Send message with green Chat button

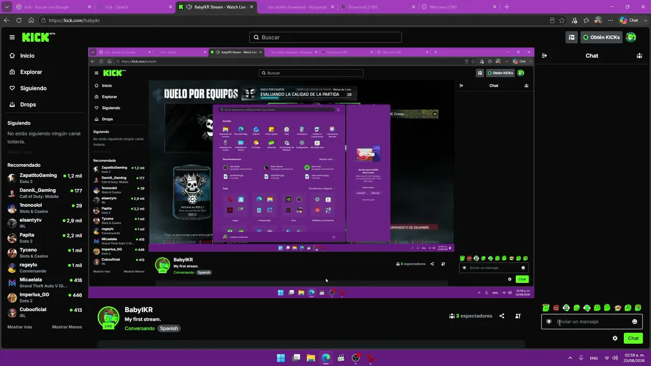click(x=633, y=338)
